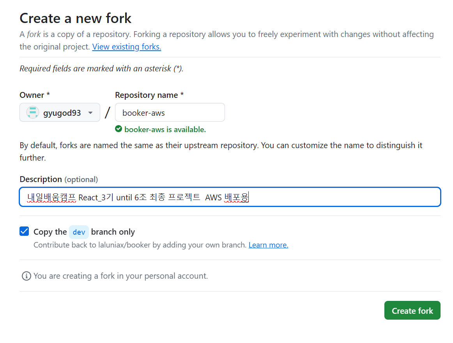
Task: Click the slash separator after Owner
Action: [108, 113]
